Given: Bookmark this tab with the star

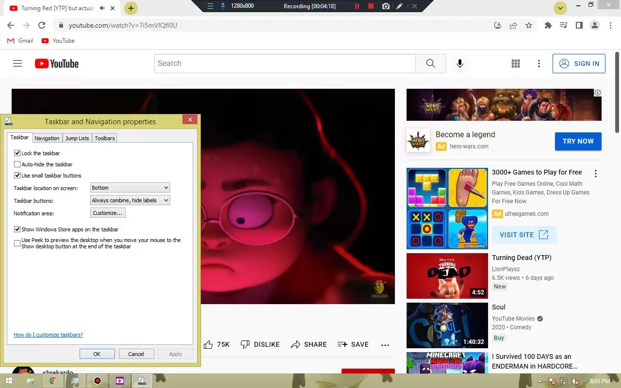Looking at the screenshot, I should [529, 25].
